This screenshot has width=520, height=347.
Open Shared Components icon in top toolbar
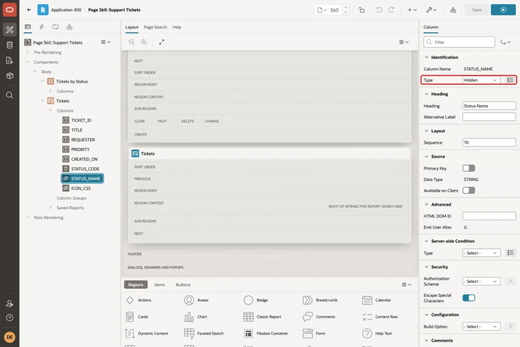pyautogui.click(x=453, y=10)
